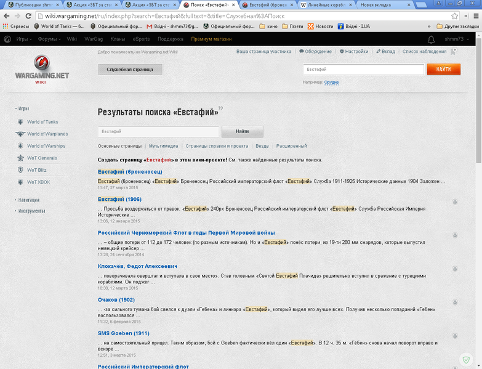Switch to the Линейные корабли browser tab
The width and height of the screenshot is (482, 369).
click(x=326, y=5)
